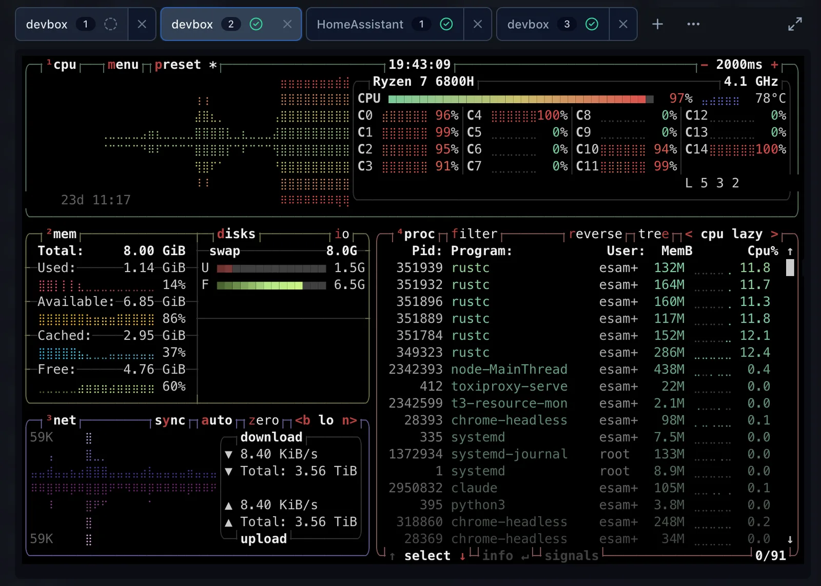Switch to the devbox 3 tab
Viewport: 821px width, 586px height.
coord(553,24)
